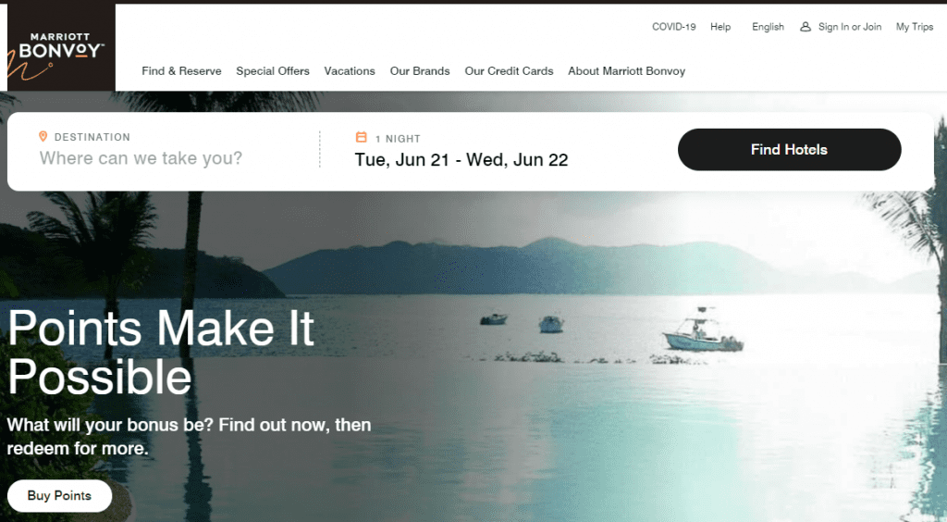Click the Find Hotels button
947x522 pixels.
(x=790, y=149)
